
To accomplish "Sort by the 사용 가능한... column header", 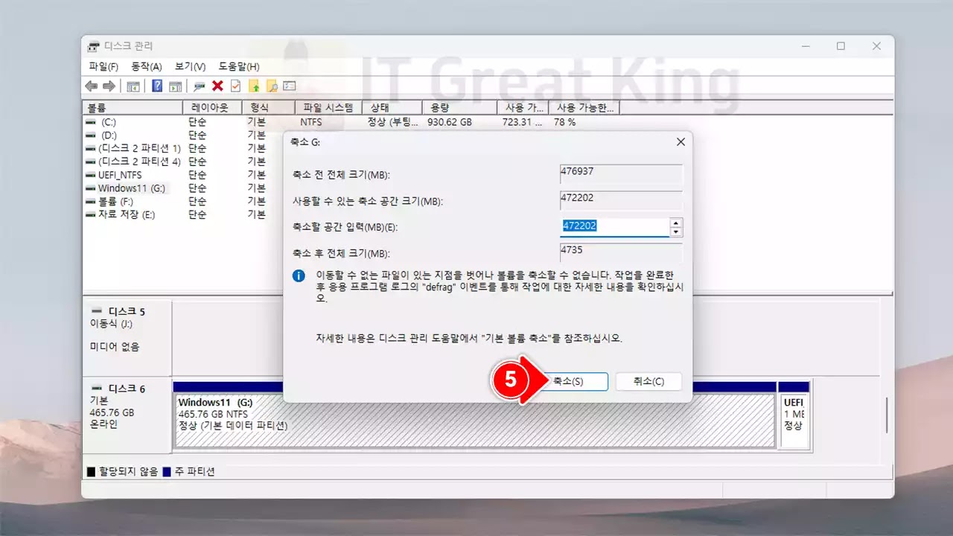I will [584, 107].
